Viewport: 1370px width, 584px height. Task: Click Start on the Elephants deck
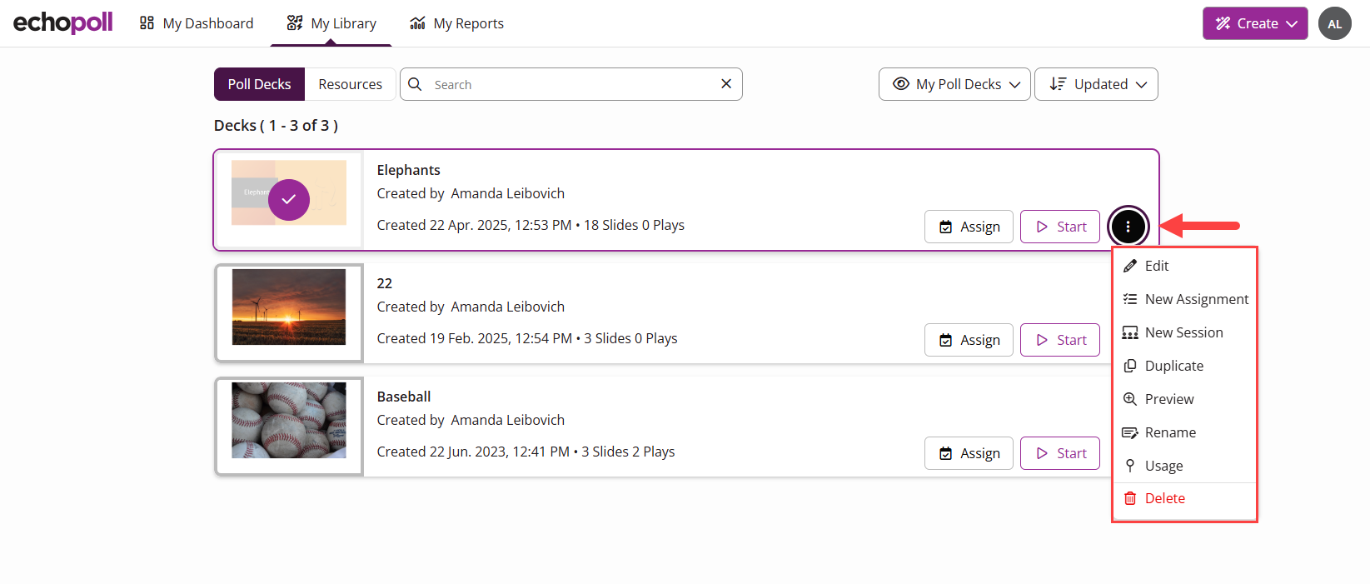[x=1060, y=227]
